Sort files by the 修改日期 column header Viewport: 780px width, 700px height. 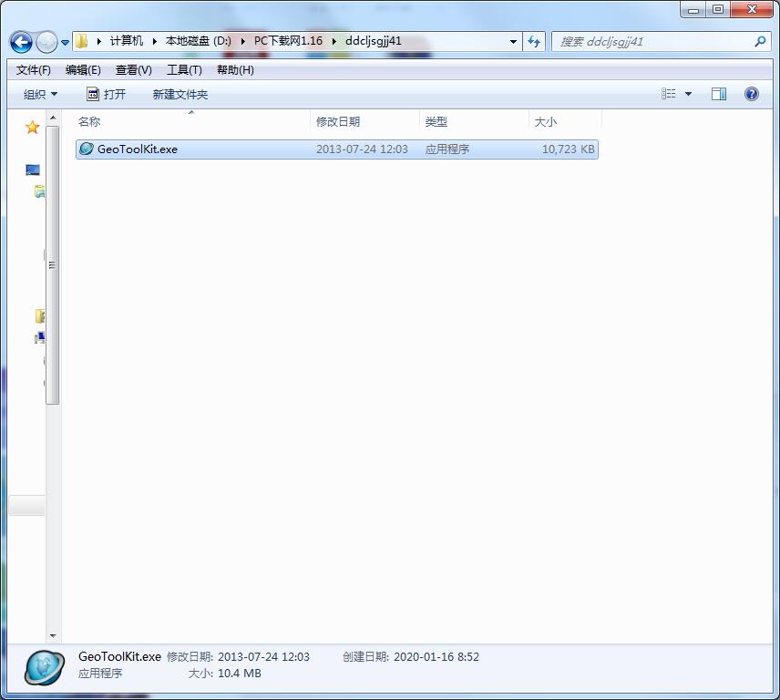coord(338,121)
